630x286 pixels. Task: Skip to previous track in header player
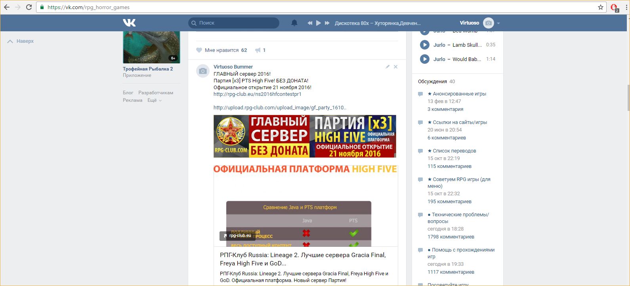click(310, 23)
